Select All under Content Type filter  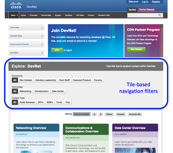click(15, 102)
